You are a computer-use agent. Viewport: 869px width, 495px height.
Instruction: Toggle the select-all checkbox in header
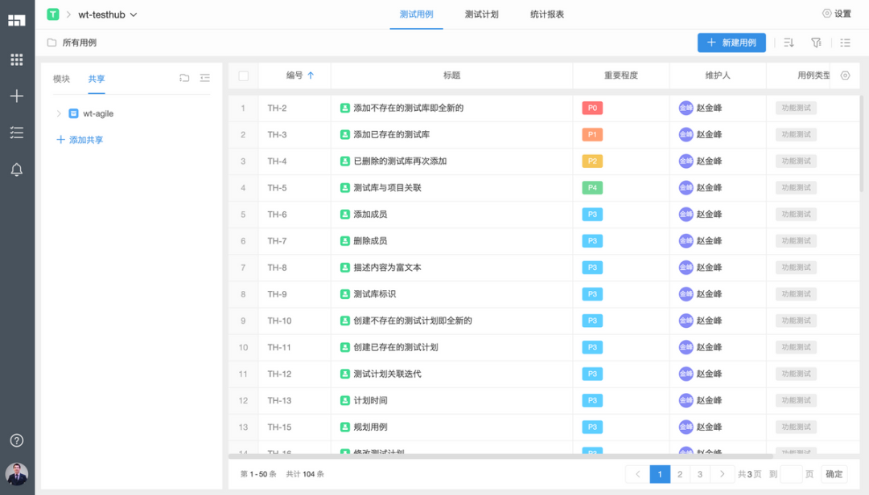[x=243, y=76]
